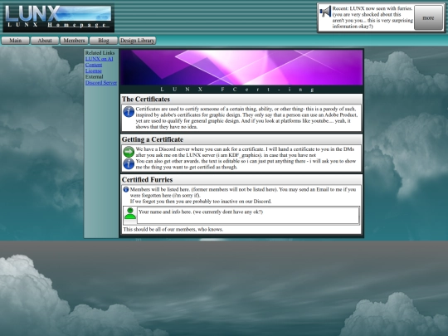
Task: Click the megaphone announcement icon
Action: (325, 12)
